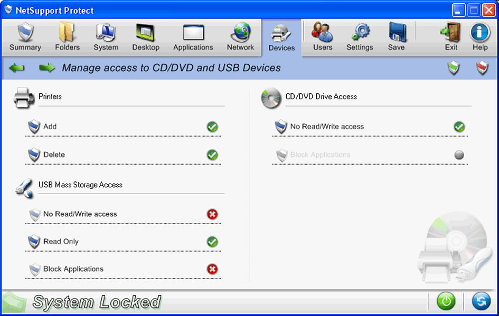Click the USB Mass Storage Access heading
Viewport: 499px width, 316px height.
pos(80,185)
